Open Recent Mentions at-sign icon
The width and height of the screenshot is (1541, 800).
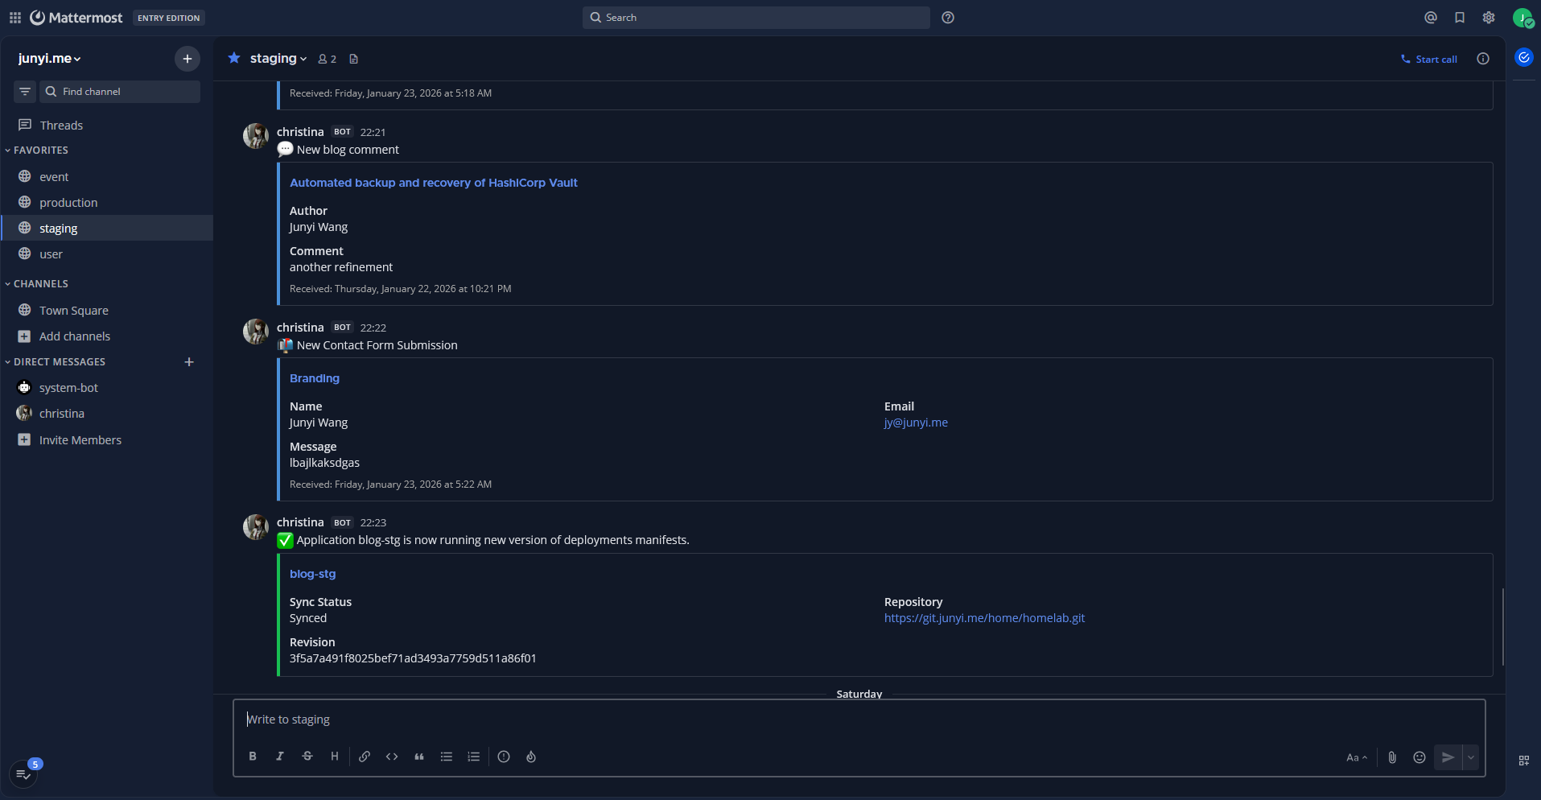coord(1431,18)
